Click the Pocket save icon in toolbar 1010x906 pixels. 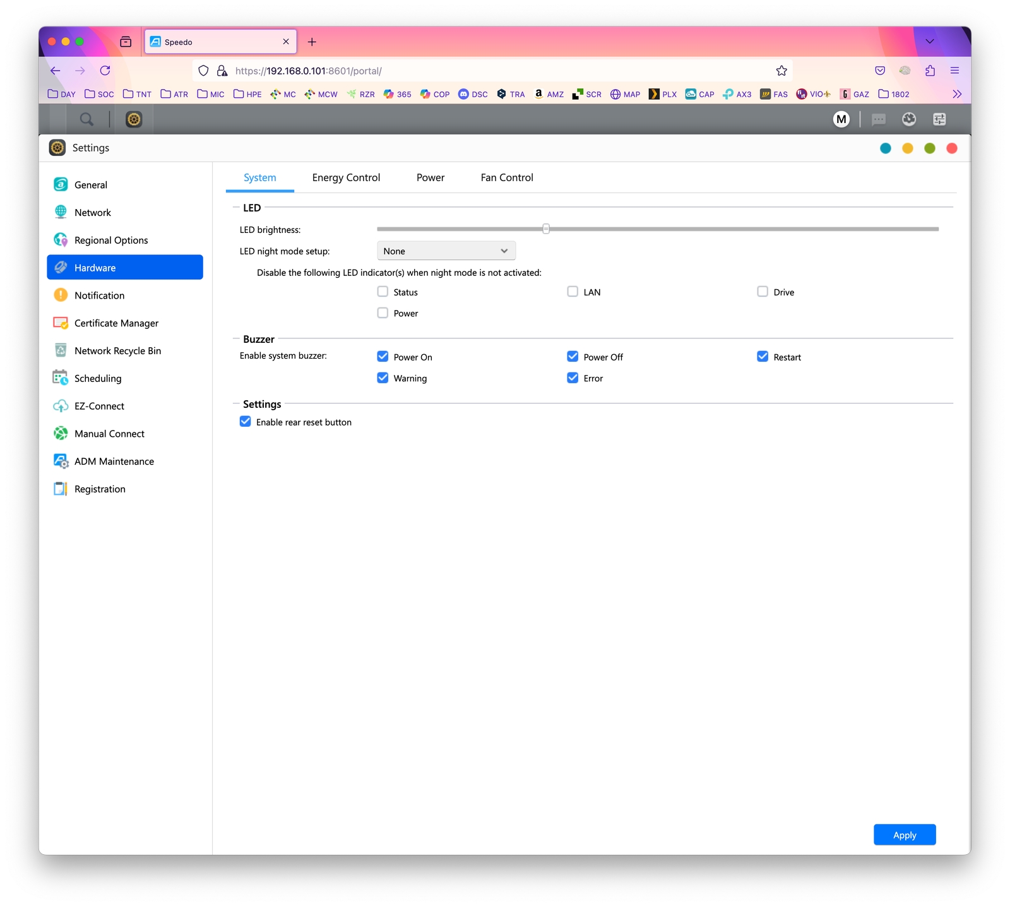tap(880, 71)
